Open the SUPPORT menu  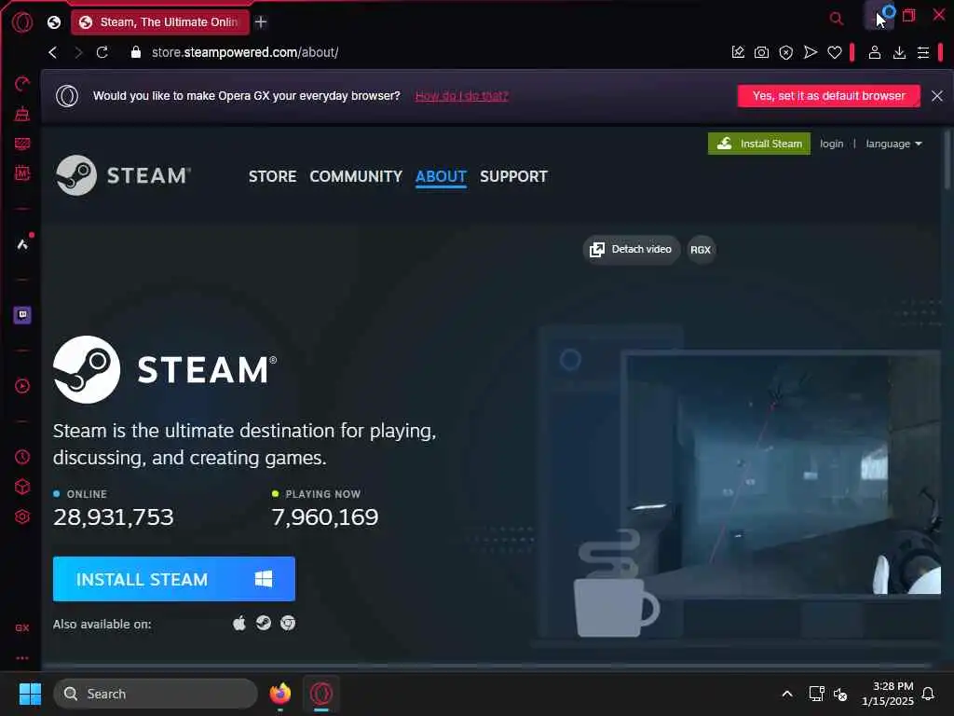coord(513,176)
